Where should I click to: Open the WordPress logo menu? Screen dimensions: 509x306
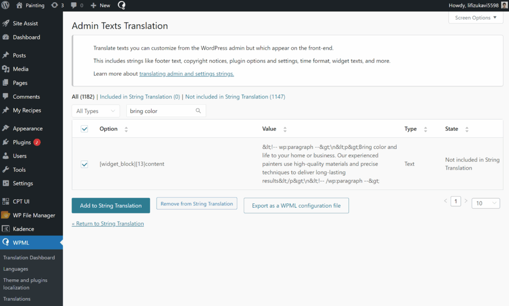coord(5,5)
